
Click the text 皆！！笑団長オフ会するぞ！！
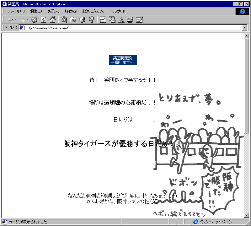(x=123, y=80)
